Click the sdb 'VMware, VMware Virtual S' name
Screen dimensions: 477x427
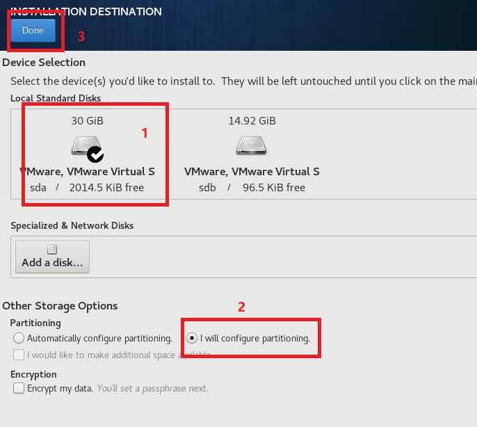pos(252,172)
